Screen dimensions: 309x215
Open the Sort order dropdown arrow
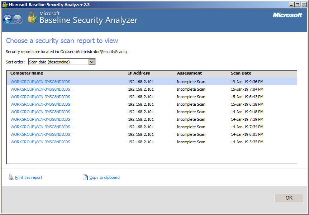[92, 62]
